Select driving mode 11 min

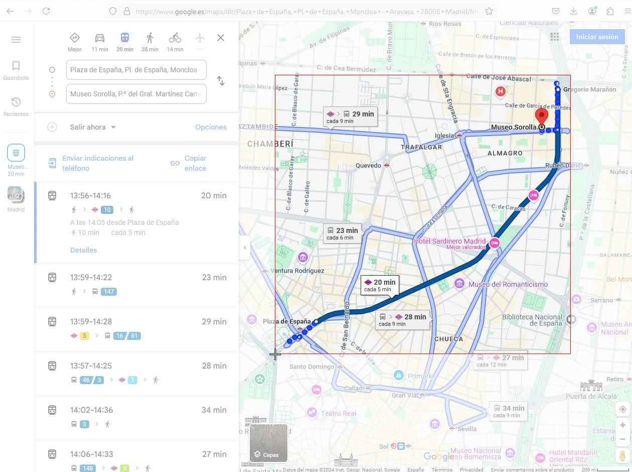pyautogui.click(x=100, y=42)
